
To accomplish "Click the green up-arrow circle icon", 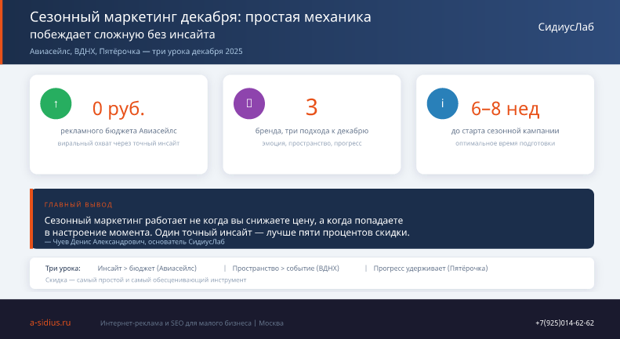I will coord(56,103).
